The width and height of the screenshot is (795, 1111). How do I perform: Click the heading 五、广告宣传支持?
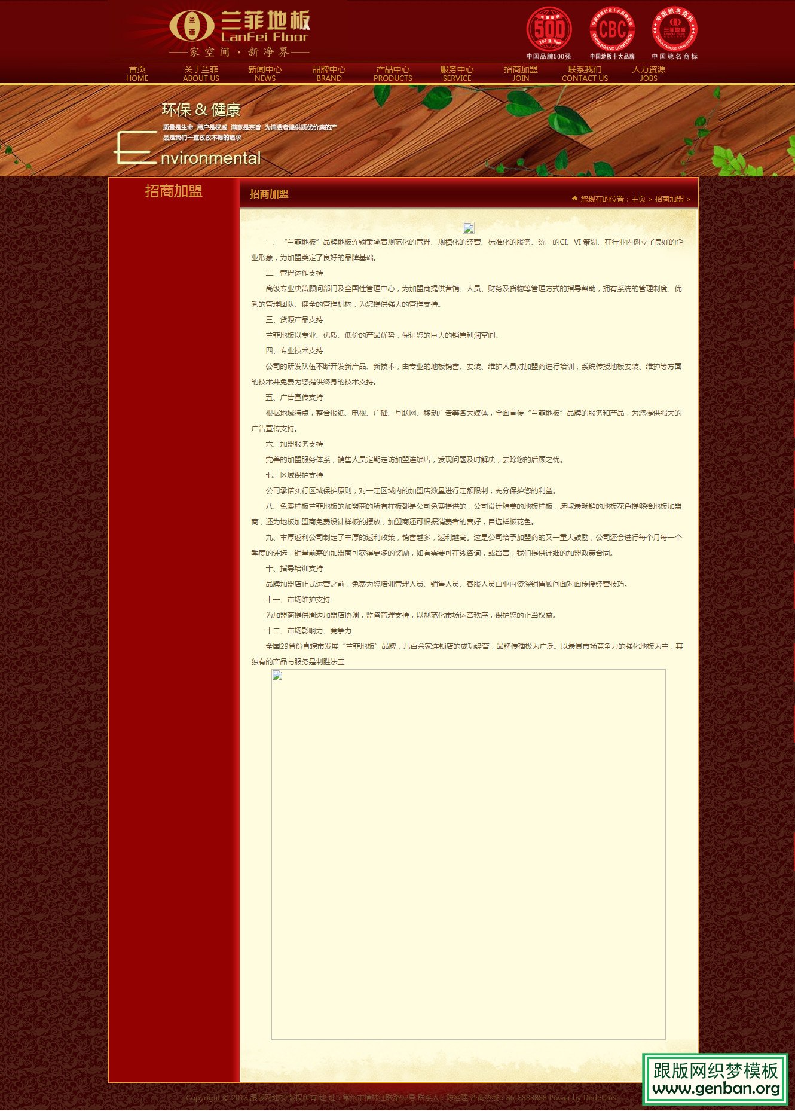(295, 398)
